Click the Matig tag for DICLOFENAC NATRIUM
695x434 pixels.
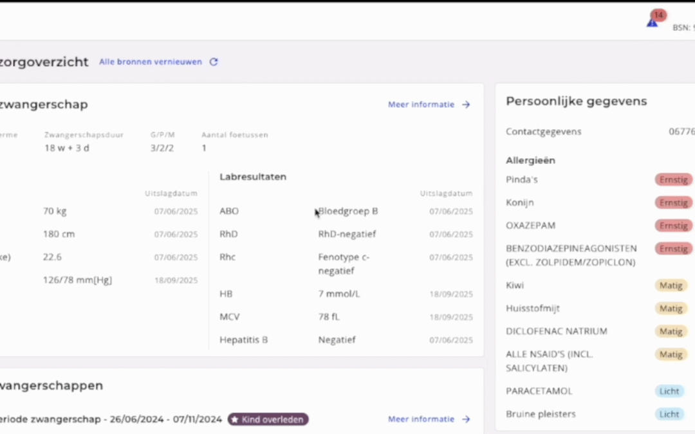click(671, 332)
